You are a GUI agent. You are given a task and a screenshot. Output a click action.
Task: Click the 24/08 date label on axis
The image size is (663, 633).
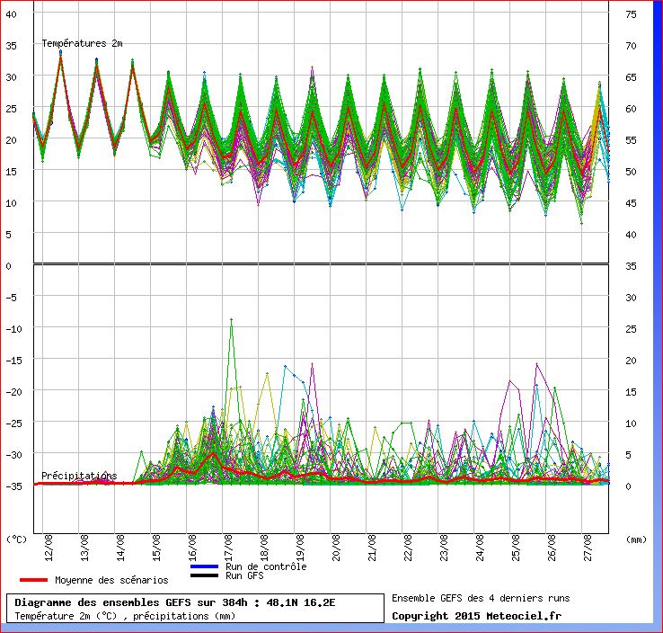coord(480,548)
